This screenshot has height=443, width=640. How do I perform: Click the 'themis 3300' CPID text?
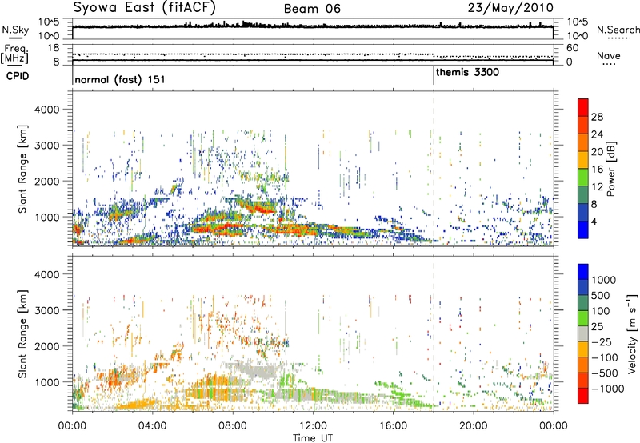pos(467,73)
